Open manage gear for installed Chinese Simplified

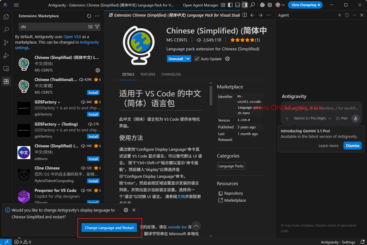98,70
